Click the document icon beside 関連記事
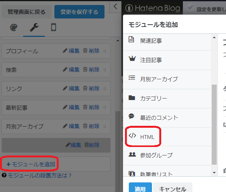Viewport: 226px width, 192px height. click(131, 39)
